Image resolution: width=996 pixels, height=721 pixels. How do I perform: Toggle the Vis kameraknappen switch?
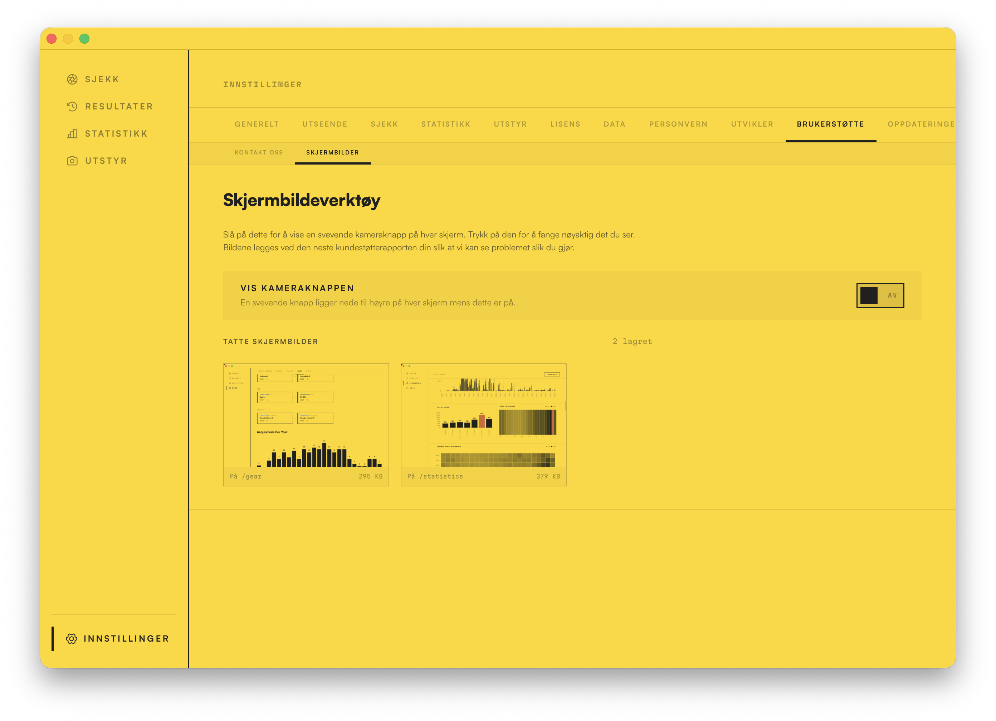pyautogui.click(x=880, y=295)
